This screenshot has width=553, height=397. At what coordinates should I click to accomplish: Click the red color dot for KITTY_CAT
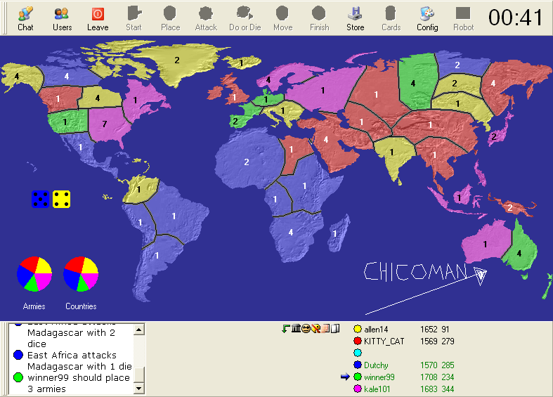click(358, 341)
